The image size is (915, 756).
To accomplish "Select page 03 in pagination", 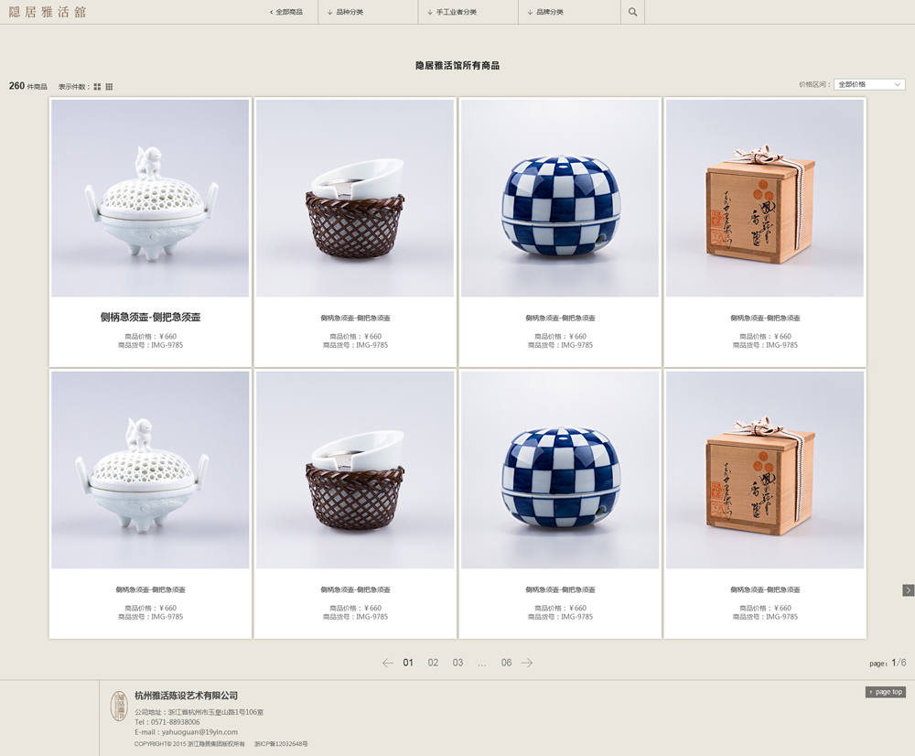I will pos(457,663).
